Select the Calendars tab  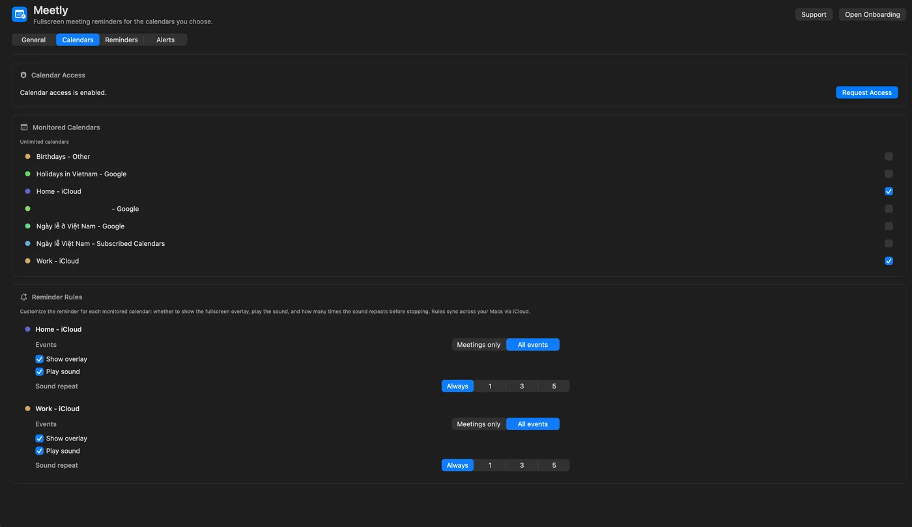pyautogui.click(x=78, y=40)
